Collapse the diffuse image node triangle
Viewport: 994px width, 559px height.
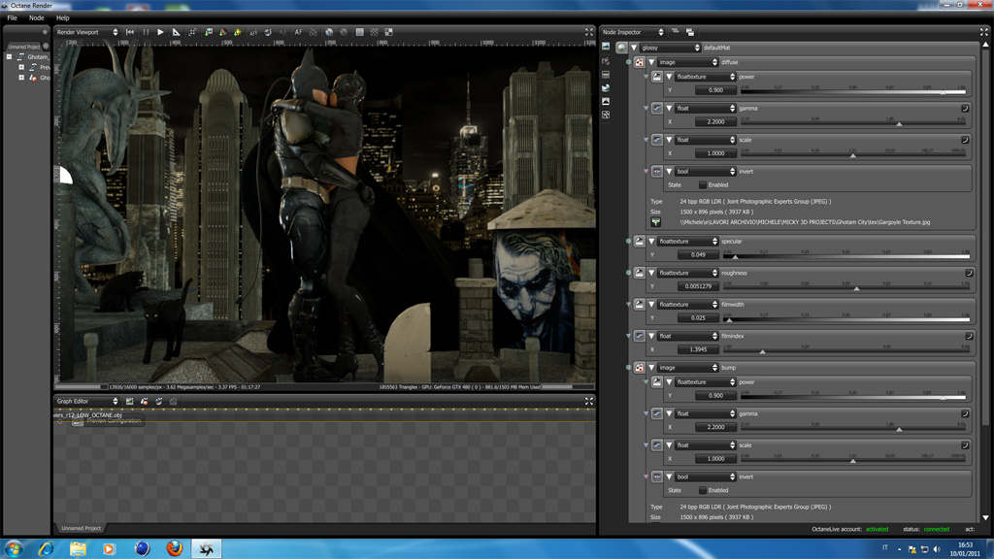pyautogui.click(x=652, y=62)
